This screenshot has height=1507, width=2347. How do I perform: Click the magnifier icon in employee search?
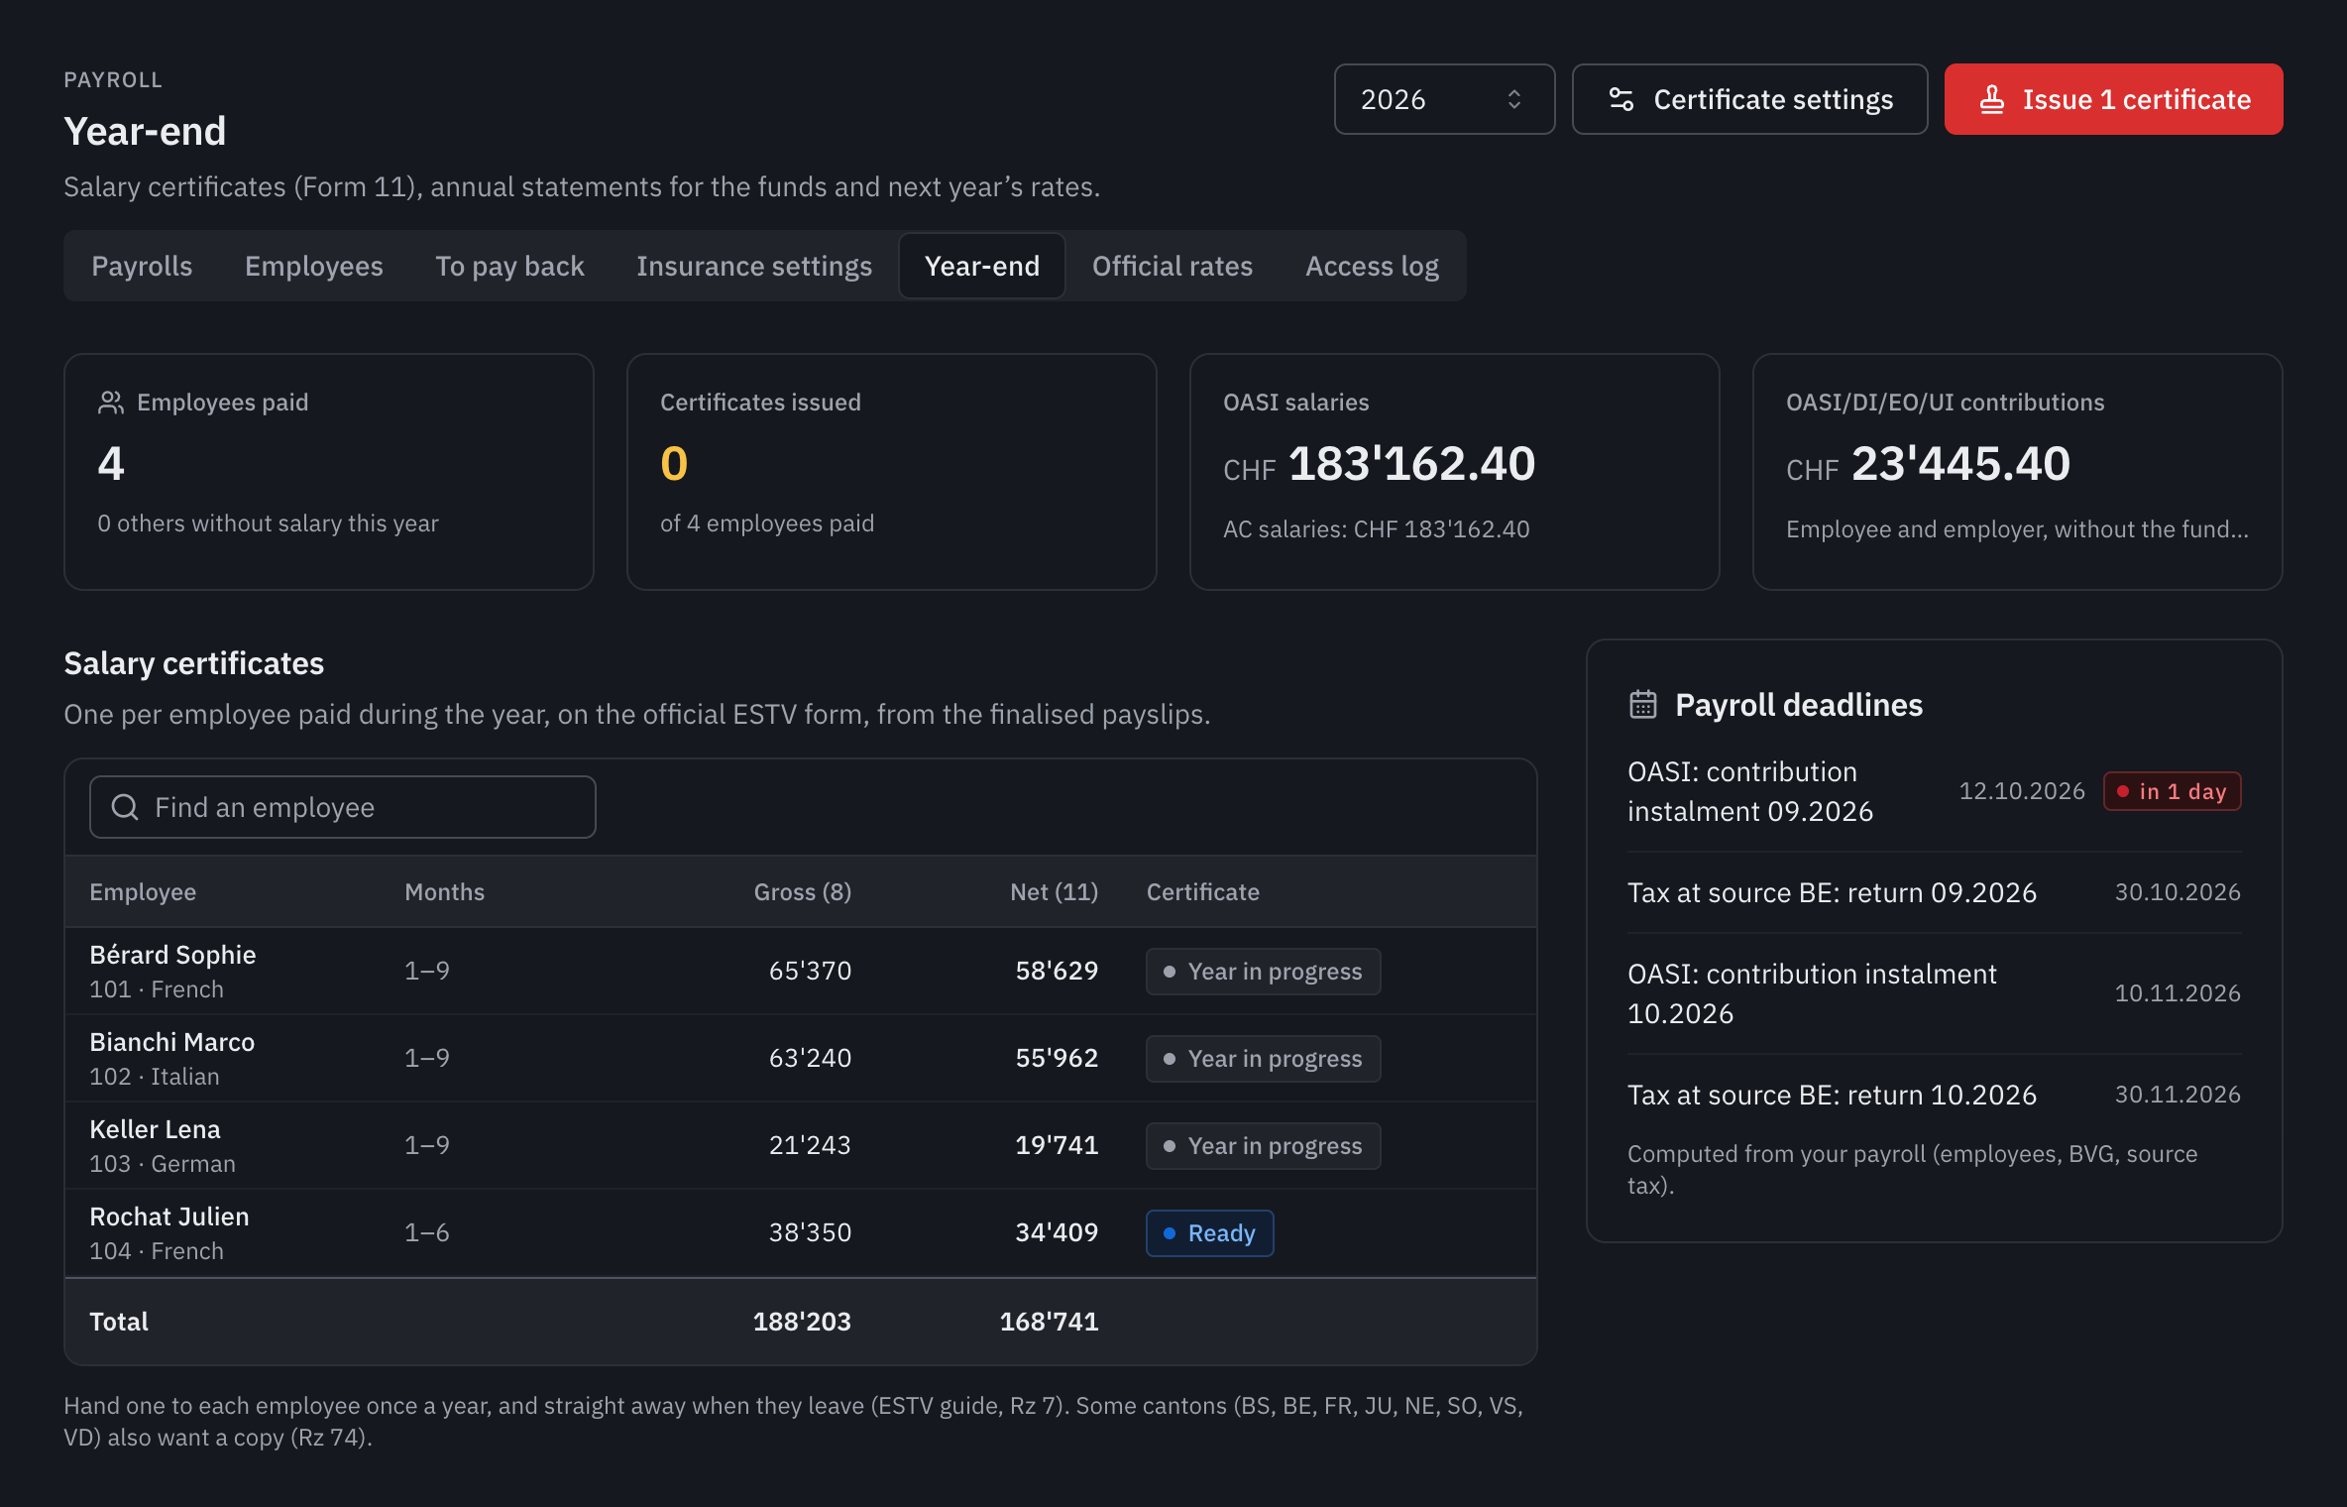click(125, 807)
